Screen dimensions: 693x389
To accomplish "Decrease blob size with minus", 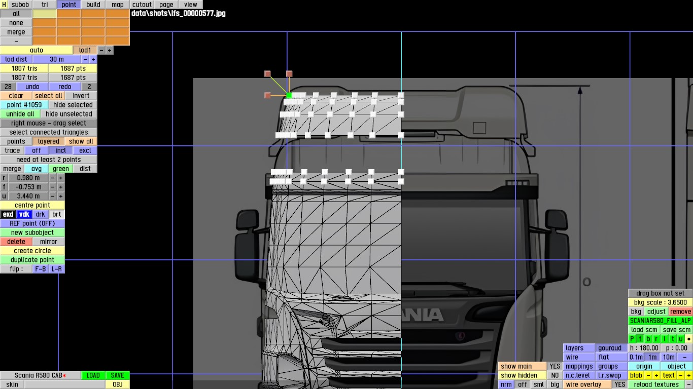I will tap(648, 375).
